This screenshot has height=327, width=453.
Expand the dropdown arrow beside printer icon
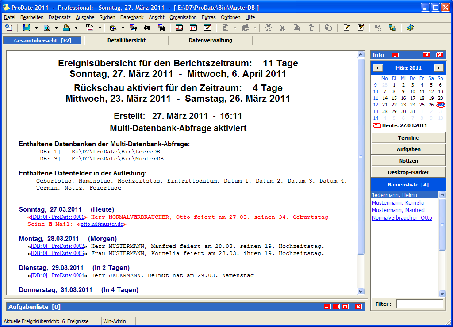(x=76, y=28)
